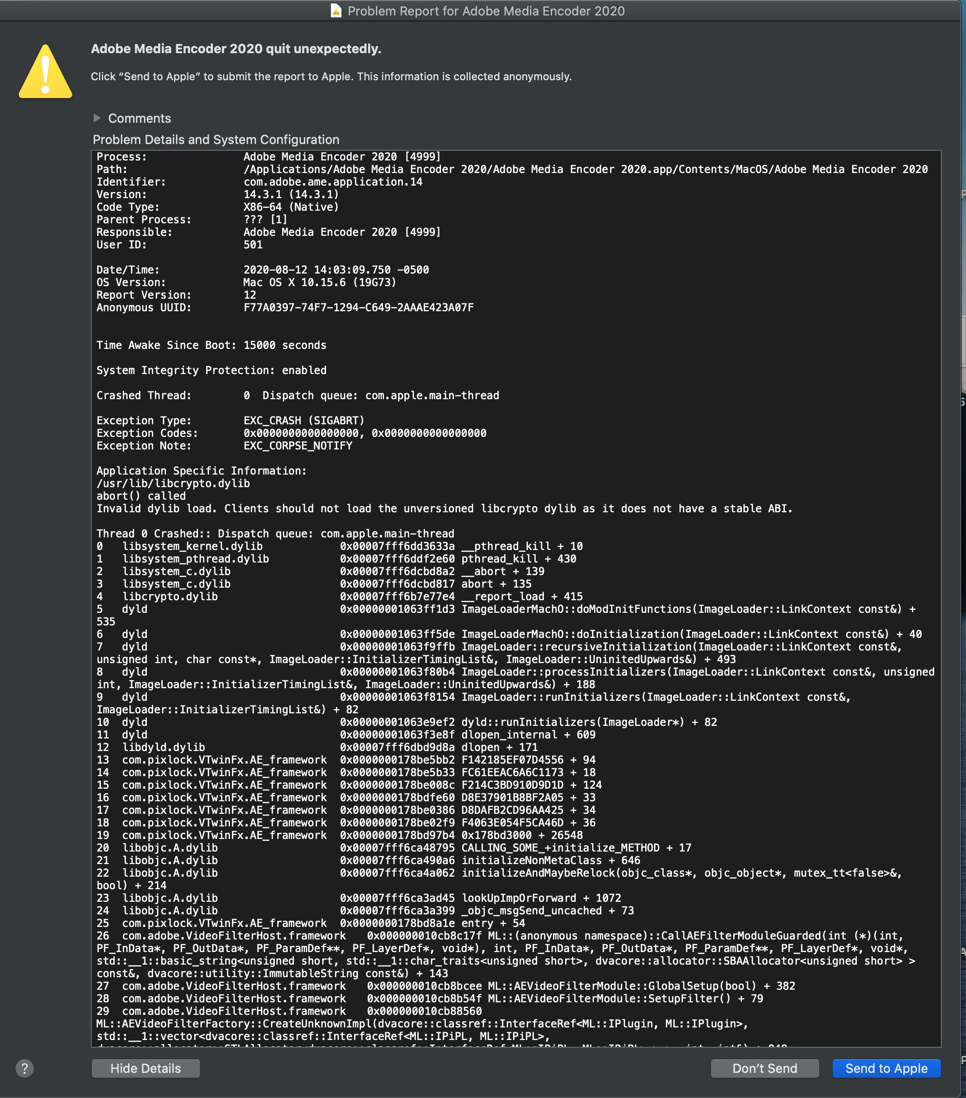Expand the Comments disclosure triangle
The height and width of the screenshot is (1098, 966).
coord(97,117)
